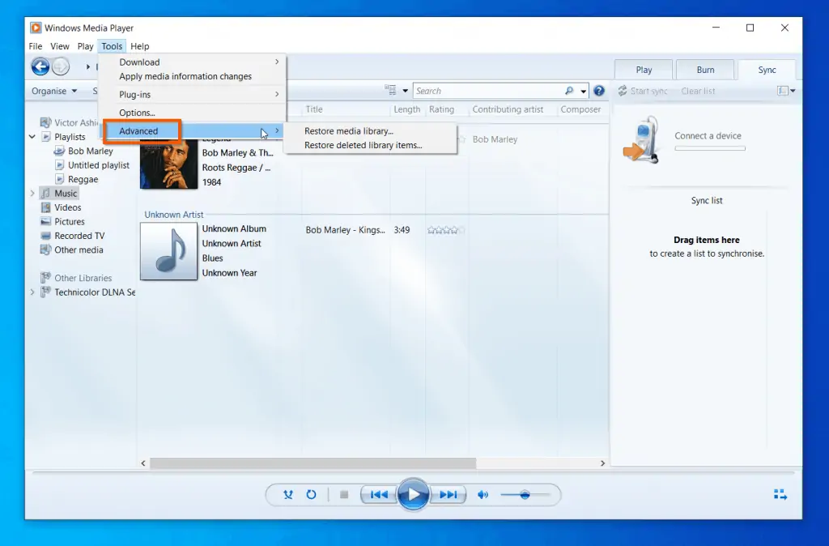Screen dimensions: 829x546
Task: Click the Clear list button
Action: 697,91
